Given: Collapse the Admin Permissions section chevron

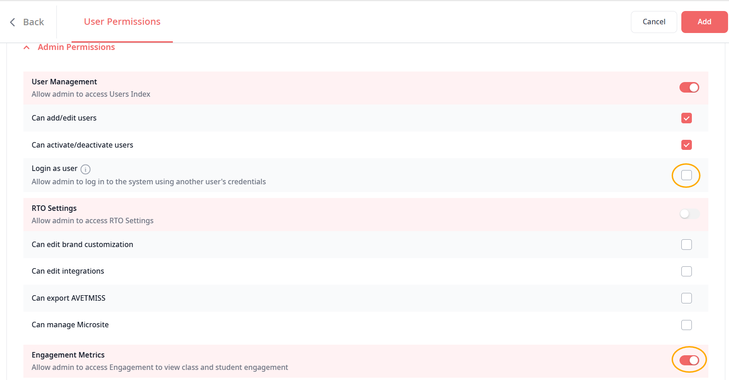Looking at the screenshot, I should 27,47.
